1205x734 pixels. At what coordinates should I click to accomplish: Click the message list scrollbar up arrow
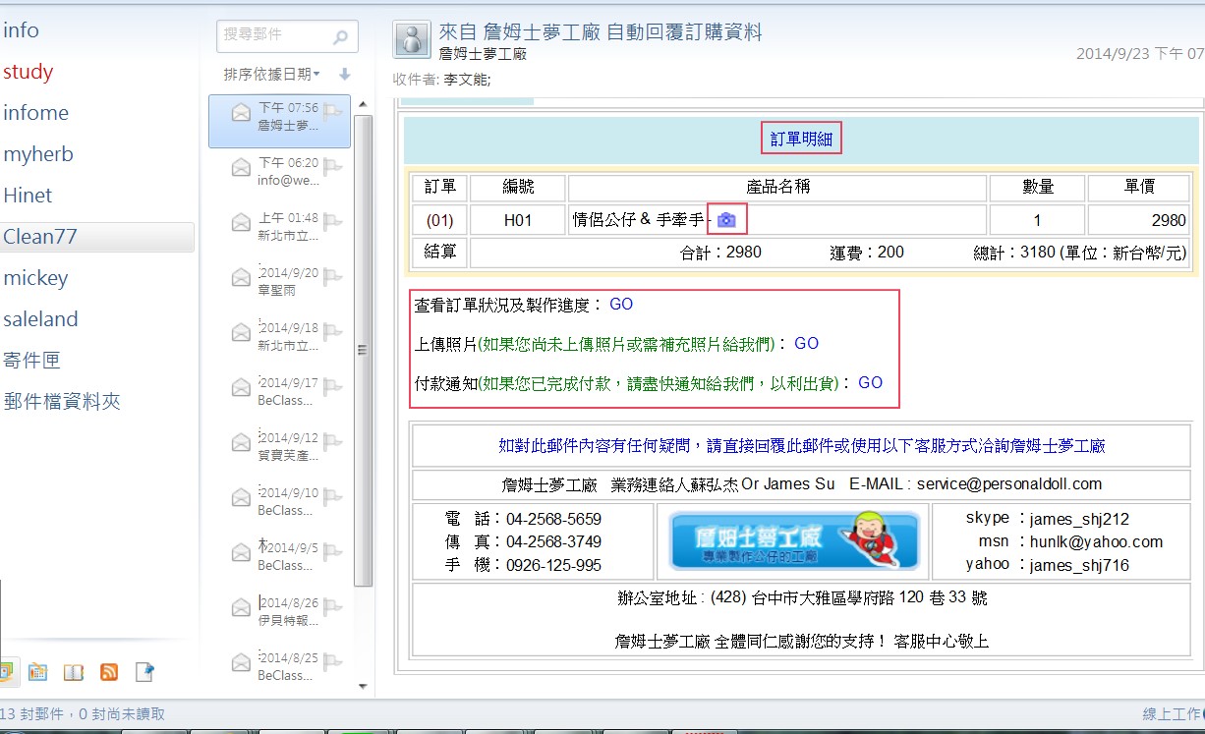(x=363, y=104)
